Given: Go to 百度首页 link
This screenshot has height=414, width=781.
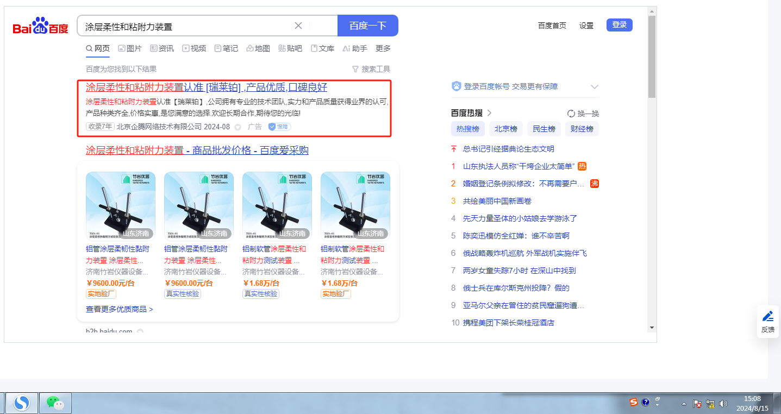Looking at the screenshot, I should [x=552, y=26].
